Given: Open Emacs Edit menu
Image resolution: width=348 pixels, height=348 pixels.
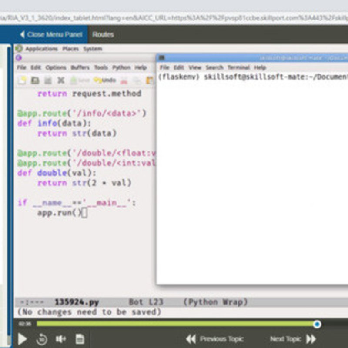Looking at the screenshot, I should pyautogui.click(x=36, y=67).
